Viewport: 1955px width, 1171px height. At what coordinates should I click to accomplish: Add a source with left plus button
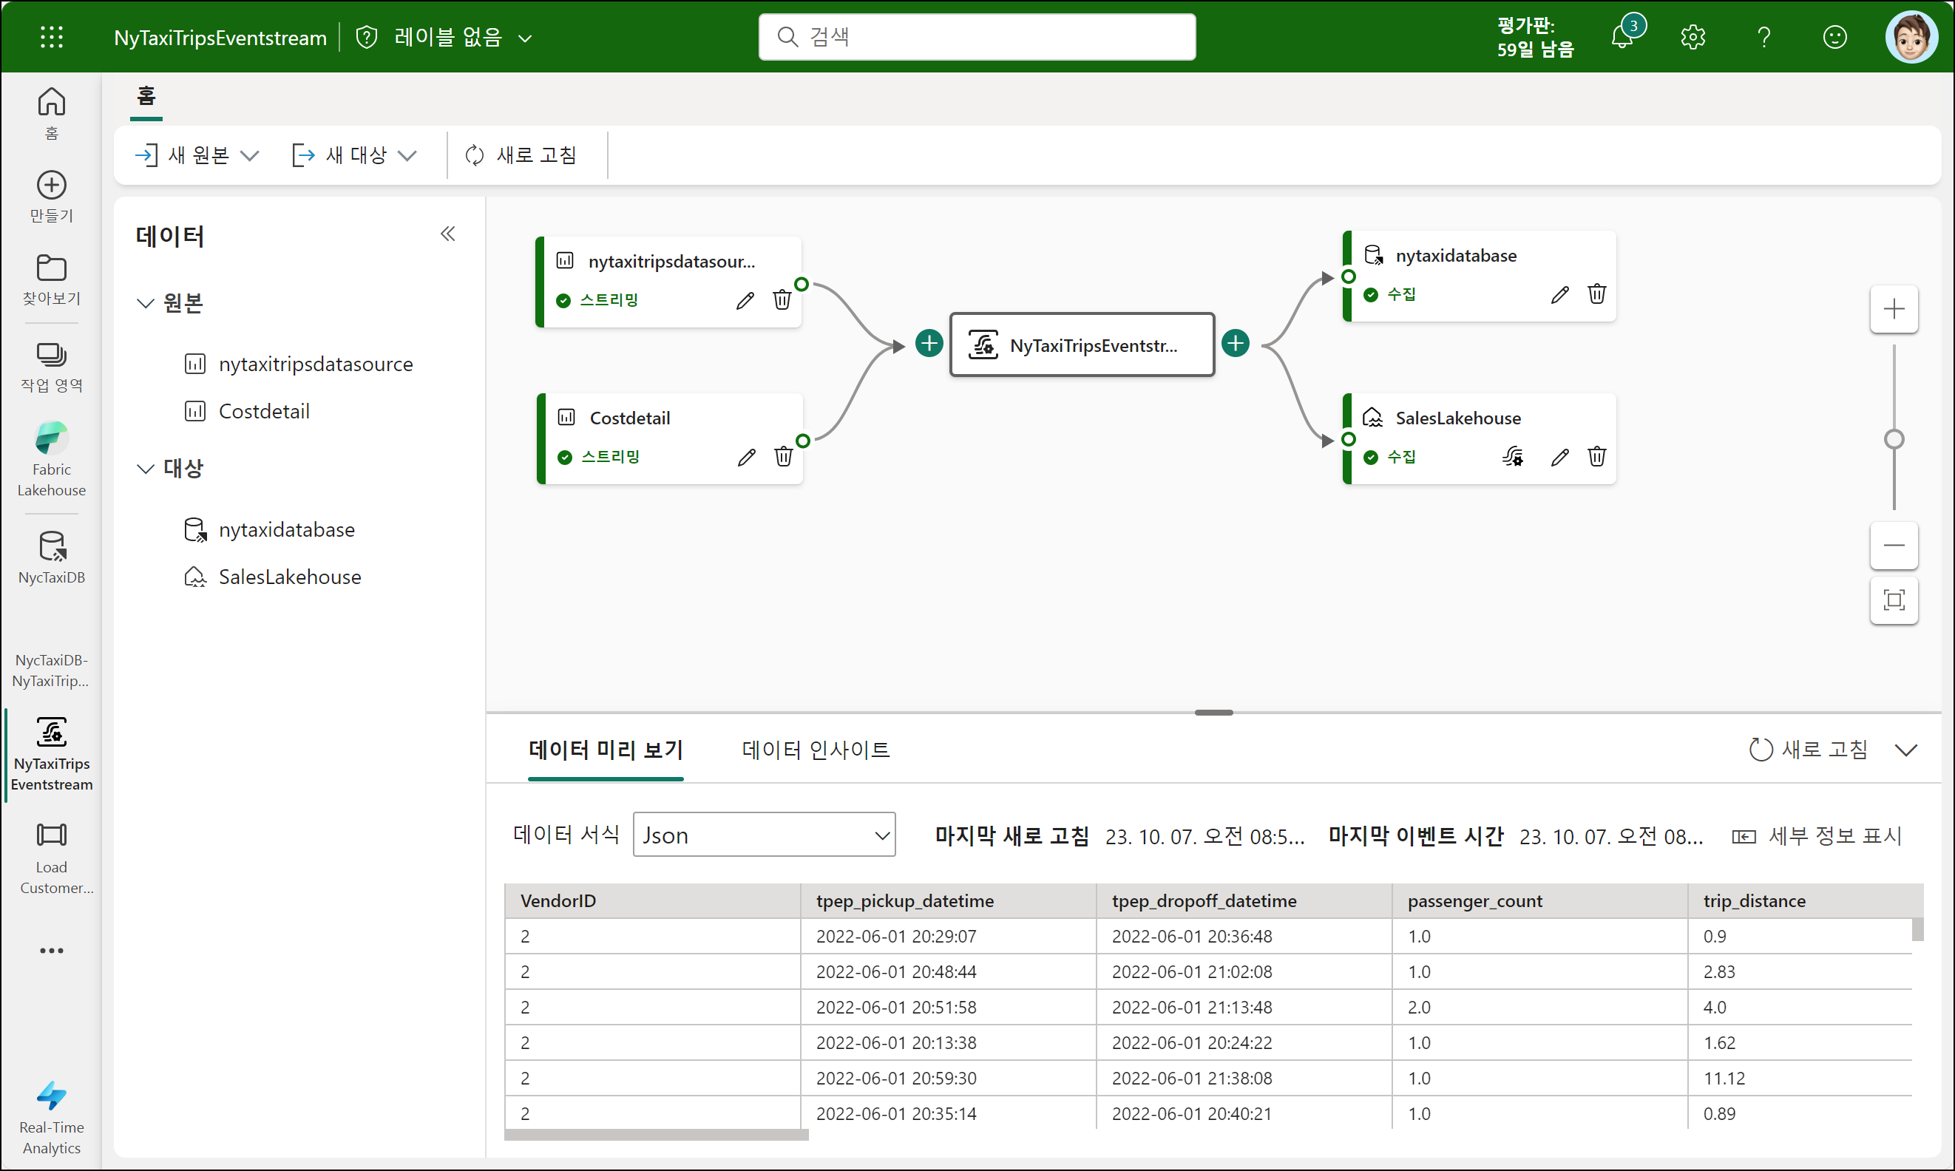(929, 343)
